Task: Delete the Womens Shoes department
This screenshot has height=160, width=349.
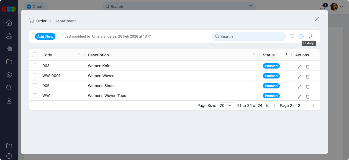Action: (307, 86)
